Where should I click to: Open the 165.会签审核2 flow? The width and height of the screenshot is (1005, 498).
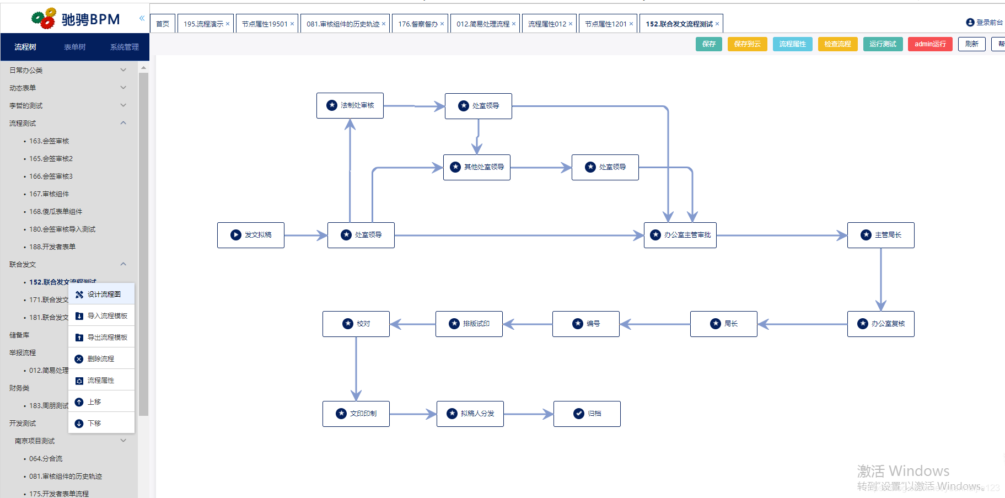51,159
